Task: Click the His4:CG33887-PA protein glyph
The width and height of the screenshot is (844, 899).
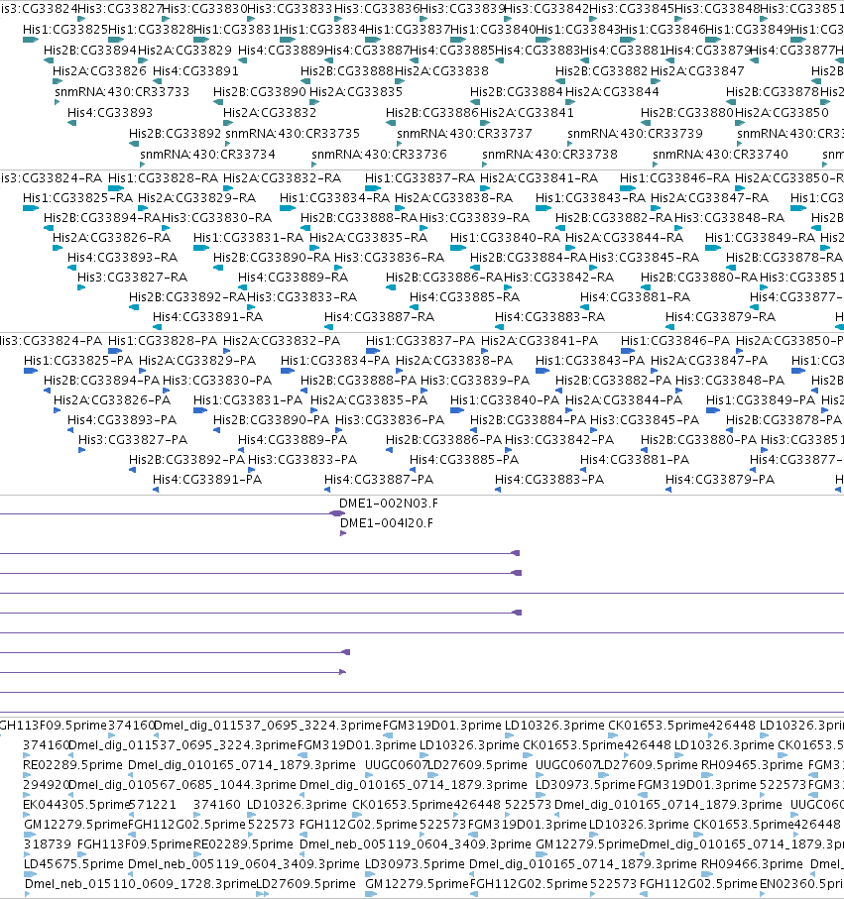Action: 327,490
